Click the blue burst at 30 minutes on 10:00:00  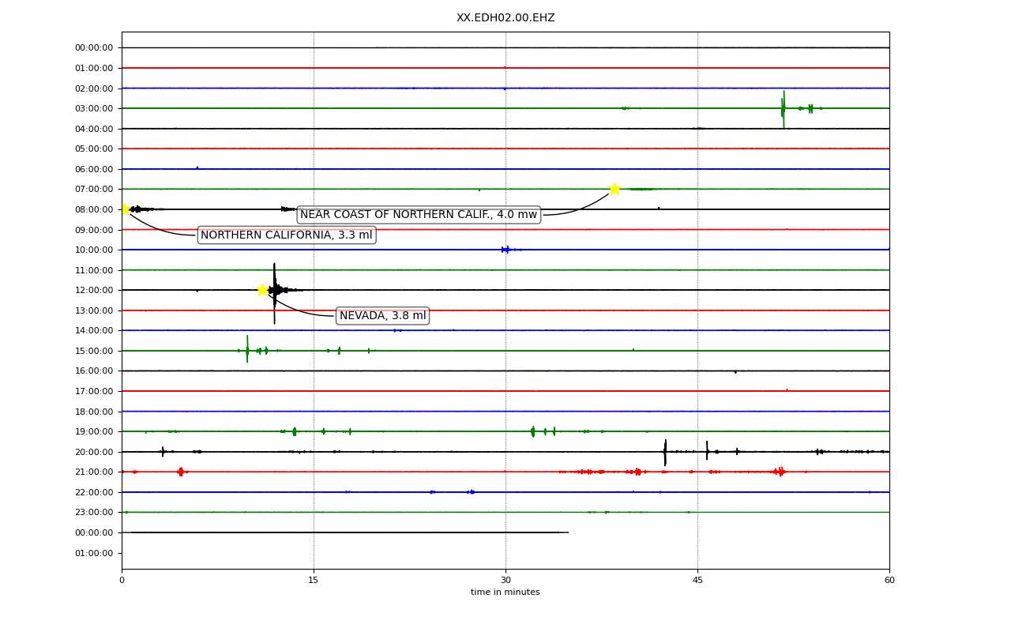click(505, 250)
